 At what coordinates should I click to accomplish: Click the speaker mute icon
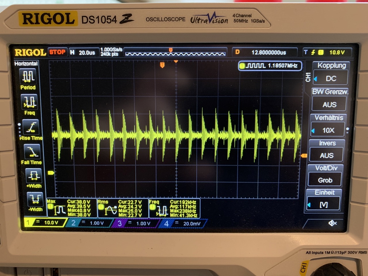[x=332, y=223]
